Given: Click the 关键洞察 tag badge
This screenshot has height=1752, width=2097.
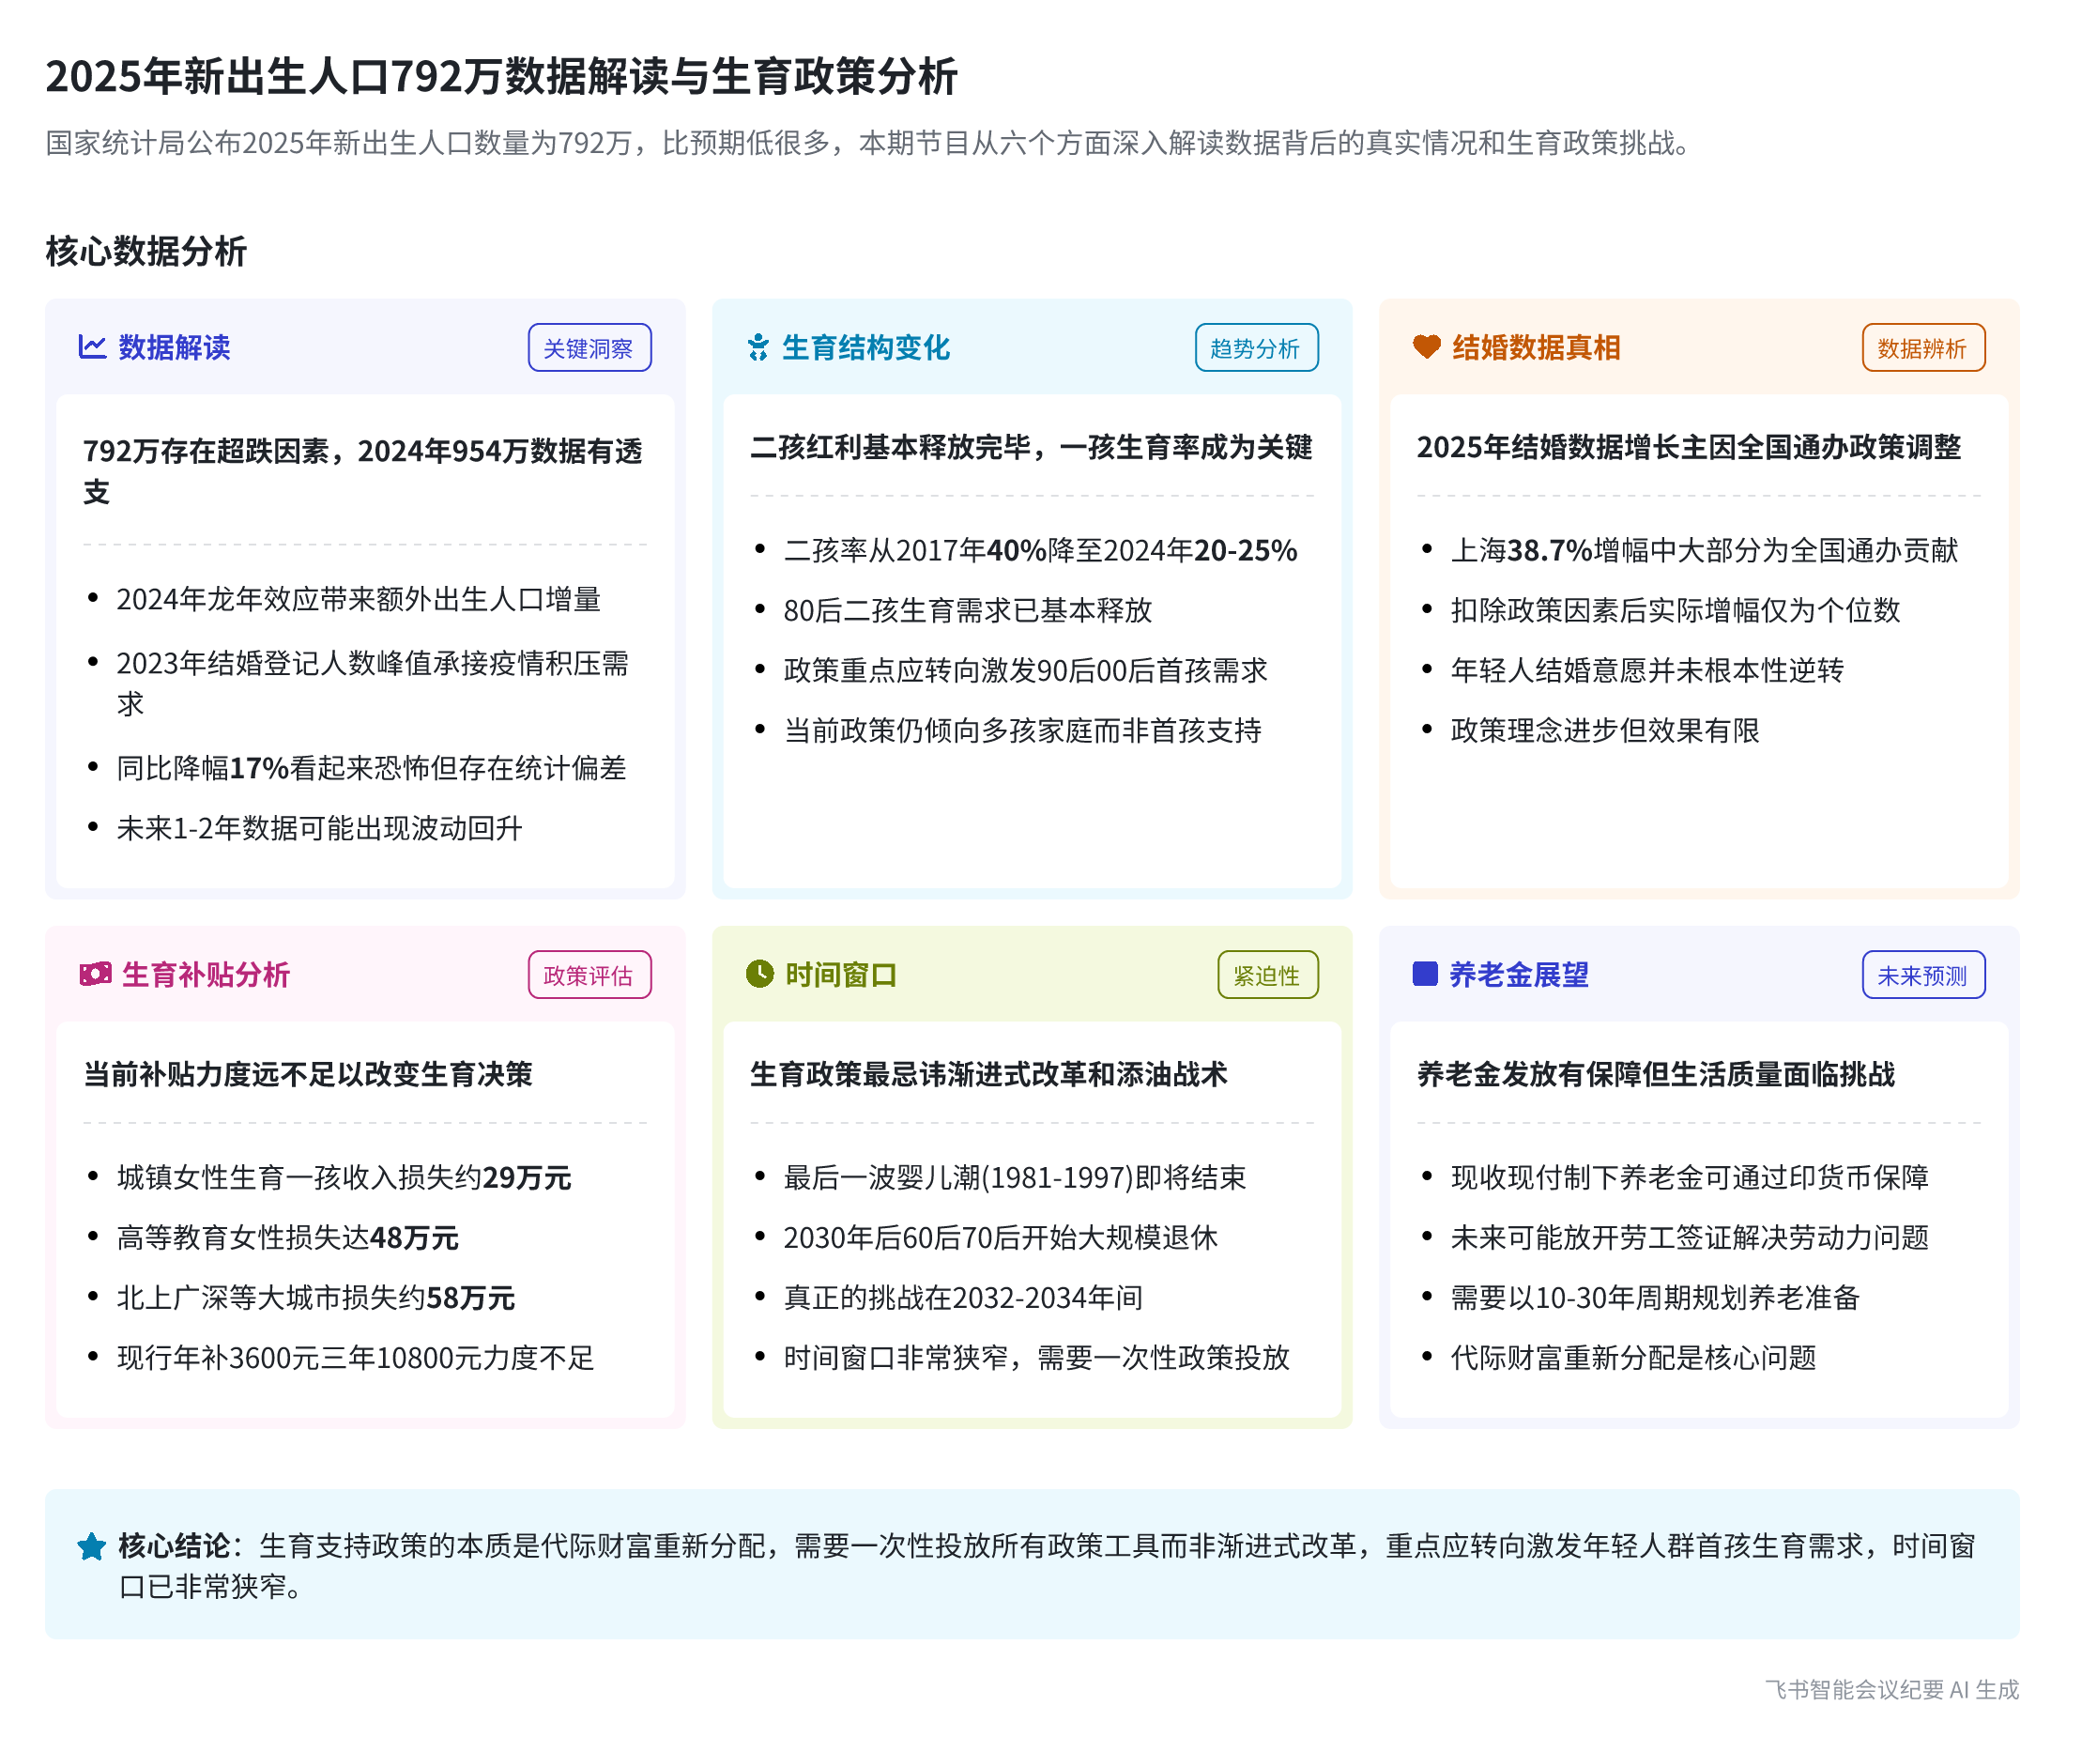Looking at the screenshot, I should click(589, 348).
